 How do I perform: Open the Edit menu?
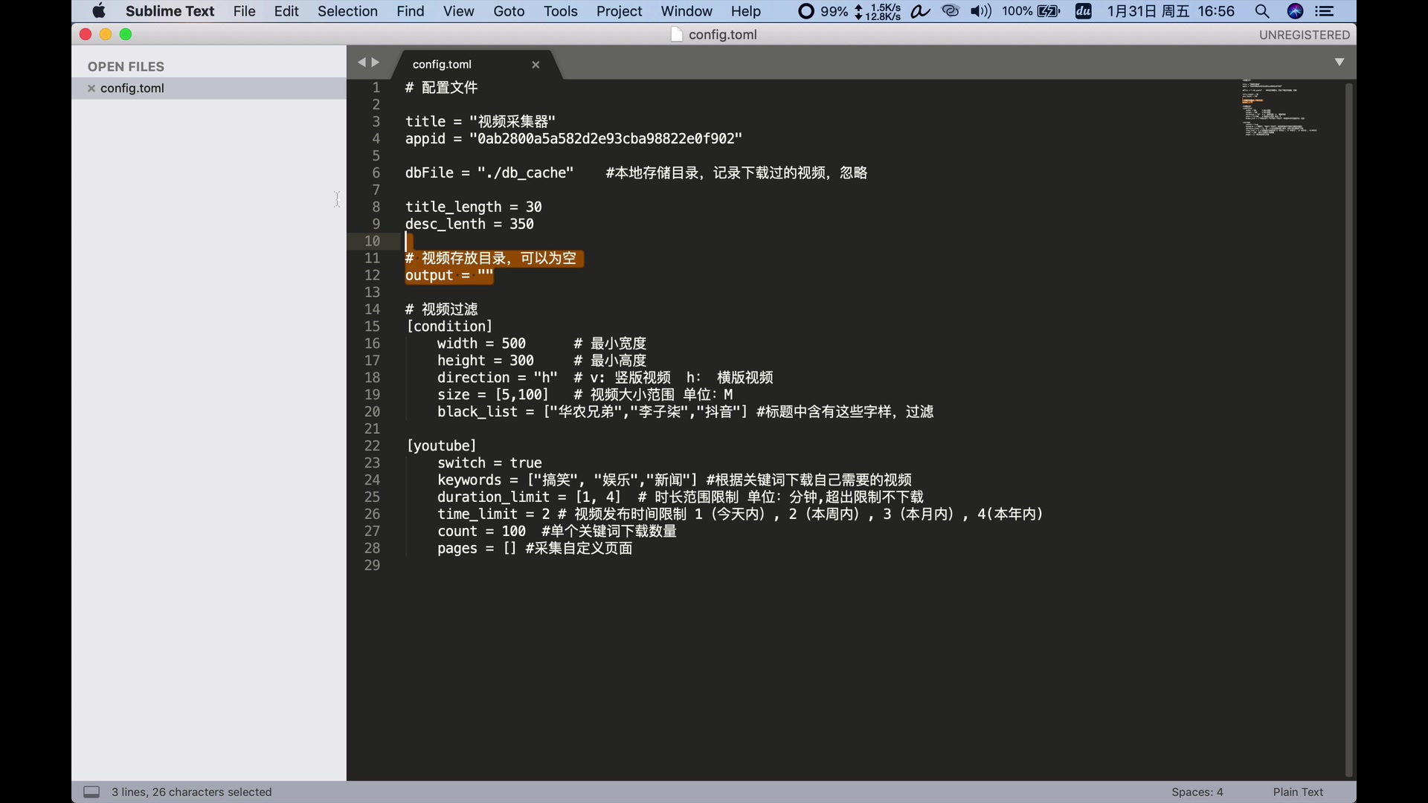[x=286, y=11]
